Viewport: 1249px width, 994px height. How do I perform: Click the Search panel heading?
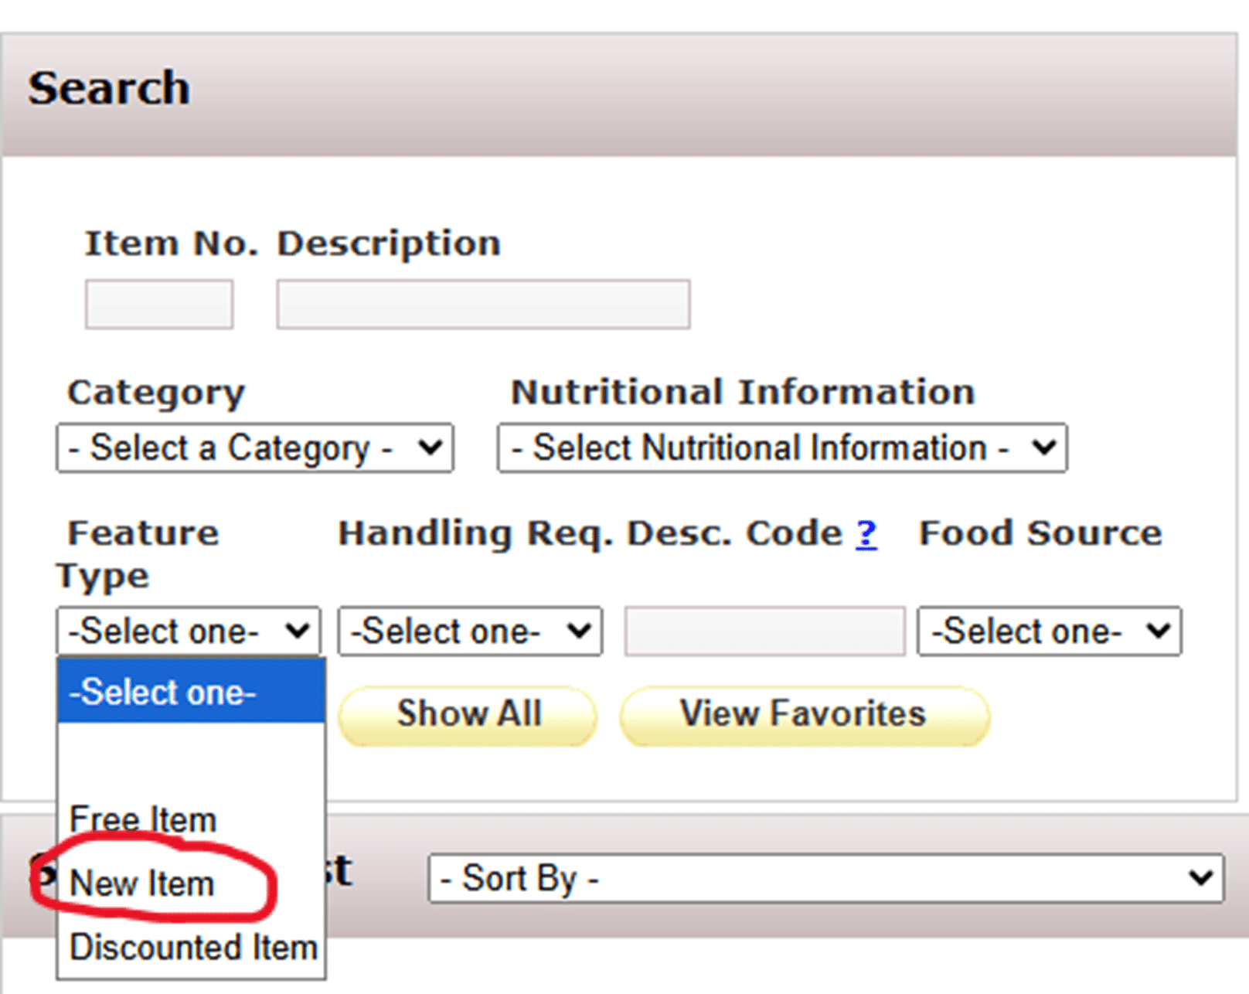tap(109, 88)
